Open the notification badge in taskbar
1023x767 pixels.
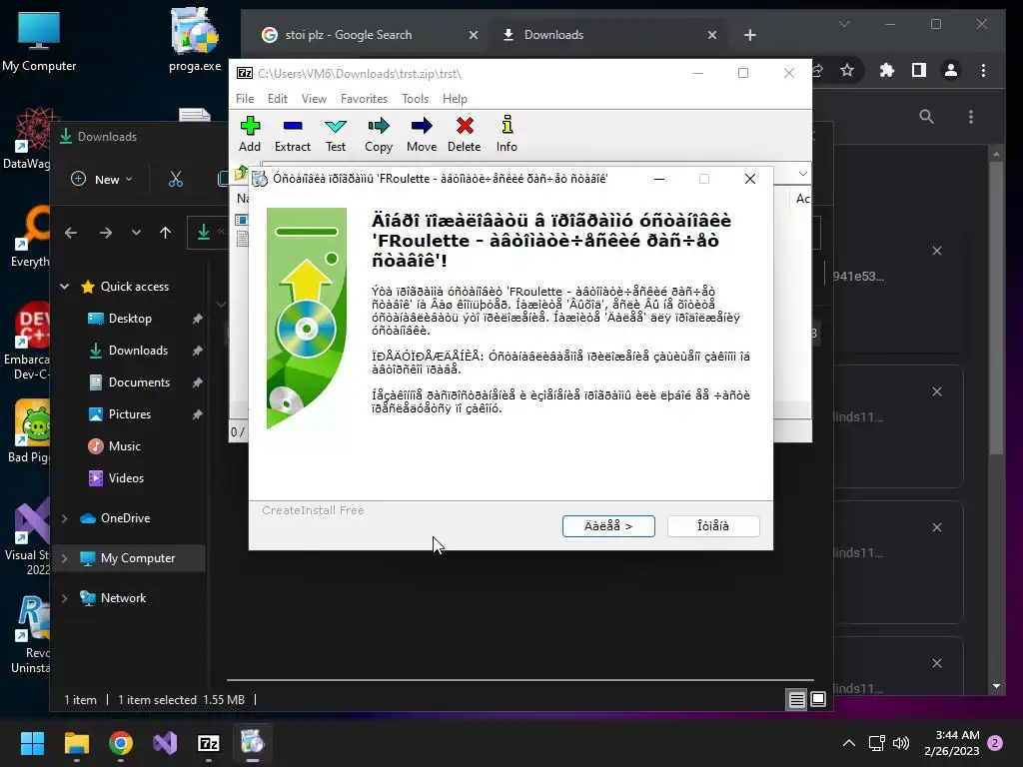click(x=995, y=743)
